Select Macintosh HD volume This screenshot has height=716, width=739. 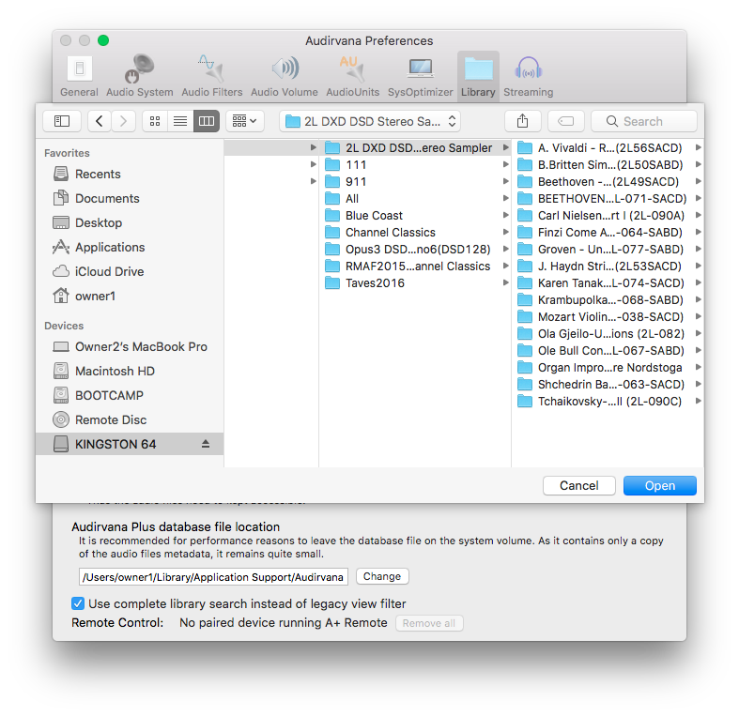[x=130, y=372]
